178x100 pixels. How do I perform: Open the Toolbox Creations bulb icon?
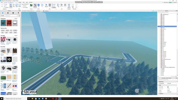(x=18, y=13)
